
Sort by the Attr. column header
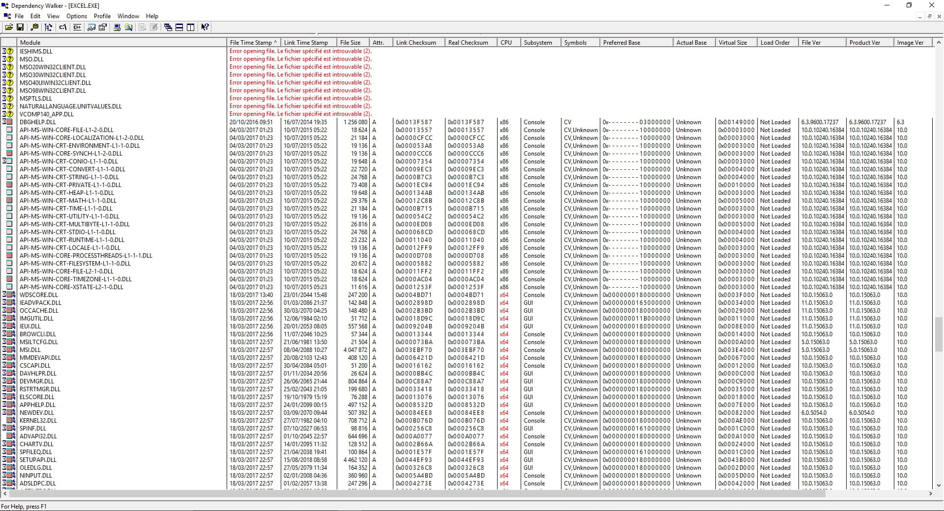381,43
